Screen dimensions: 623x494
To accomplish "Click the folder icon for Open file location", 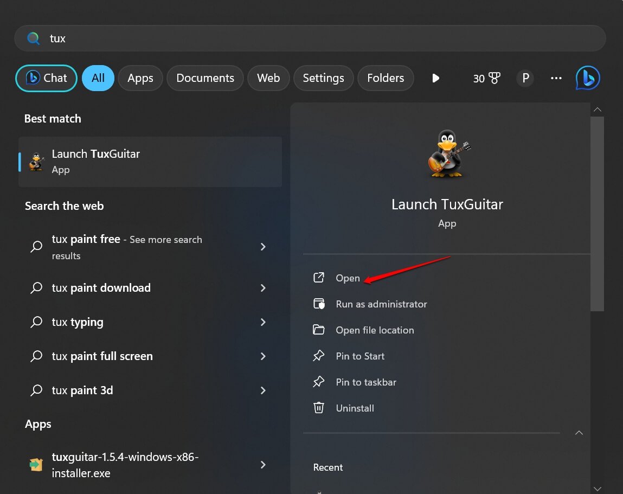I will [319, 330].
